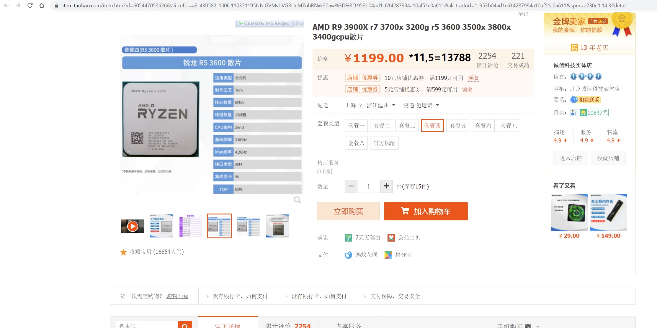Switch to the 累计评论 2254 tab
This screenshot has width=657, height=328.
[288, 325]
